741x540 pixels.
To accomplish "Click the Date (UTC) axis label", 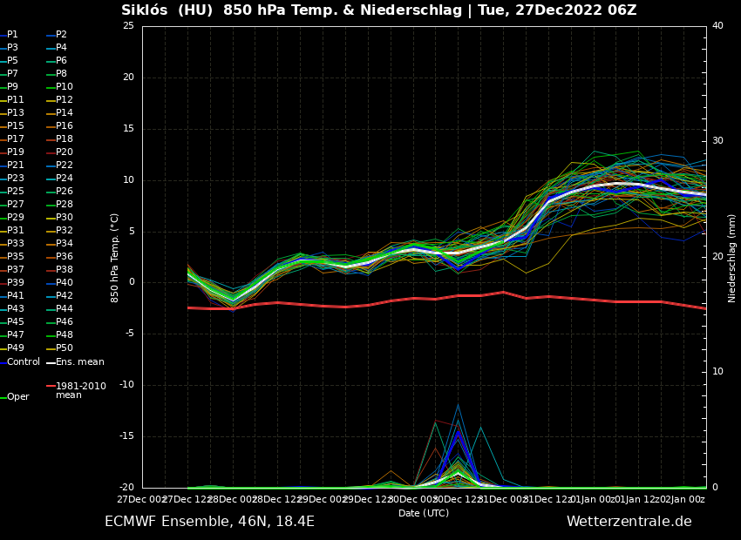I will [x=424, y=514].
